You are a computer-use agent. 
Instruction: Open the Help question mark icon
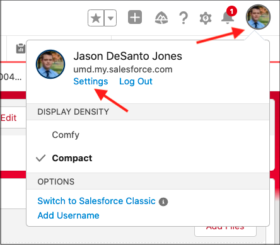click(x=184, y=18)
